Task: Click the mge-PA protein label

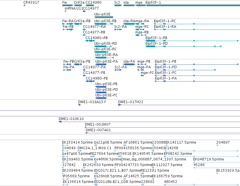Action: pyautogui.click(x=144, y=67)
